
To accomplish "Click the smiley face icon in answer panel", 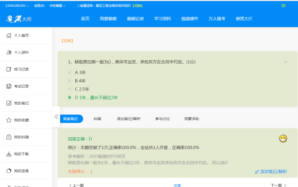I will (x=283, y=139).
